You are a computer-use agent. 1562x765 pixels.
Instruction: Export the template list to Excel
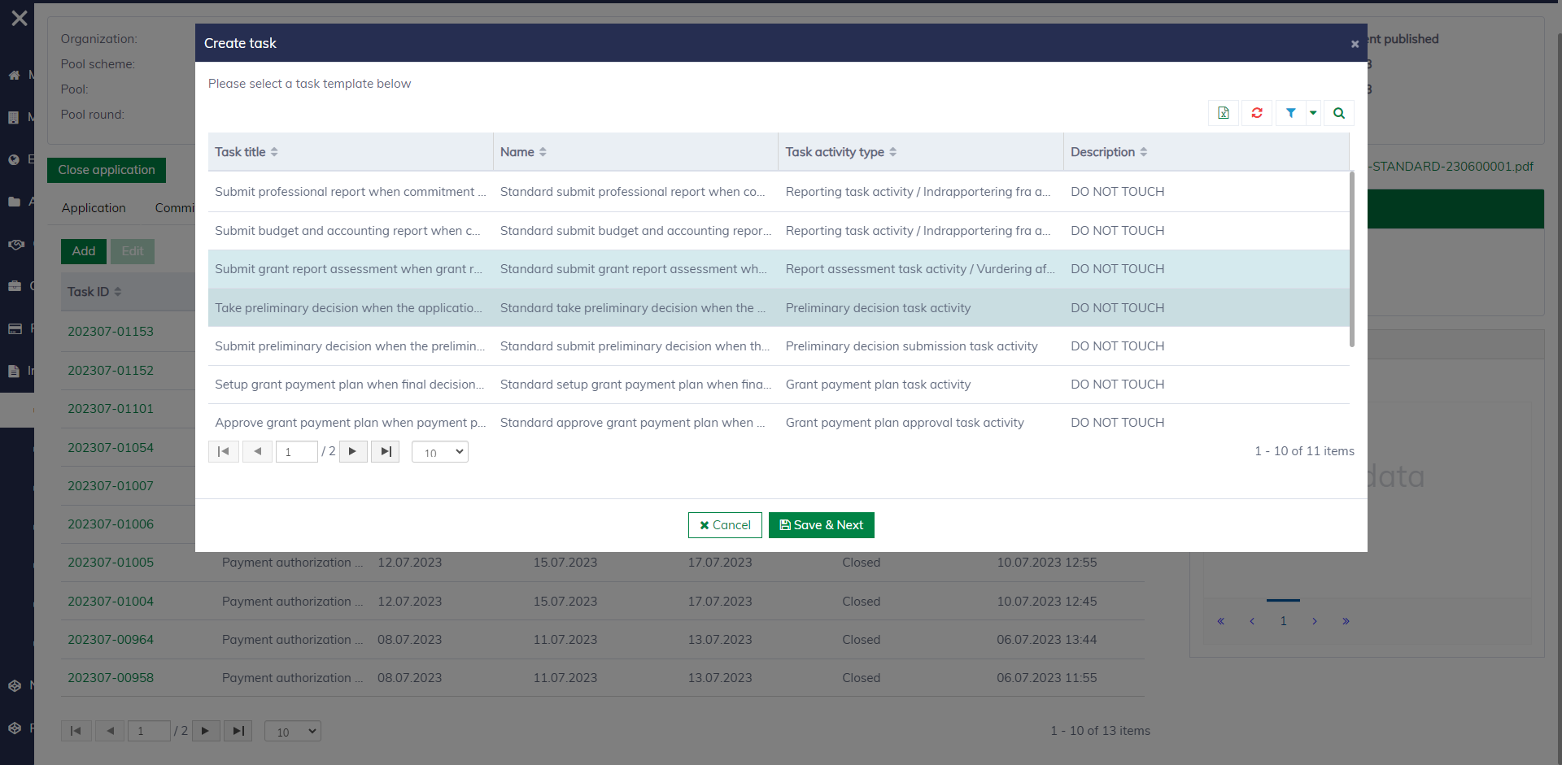1224,113
